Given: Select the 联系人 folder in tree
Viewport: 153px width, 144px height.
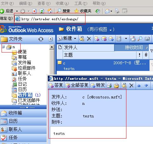Looking at the screenshot, I should click(x=22, y=73).
